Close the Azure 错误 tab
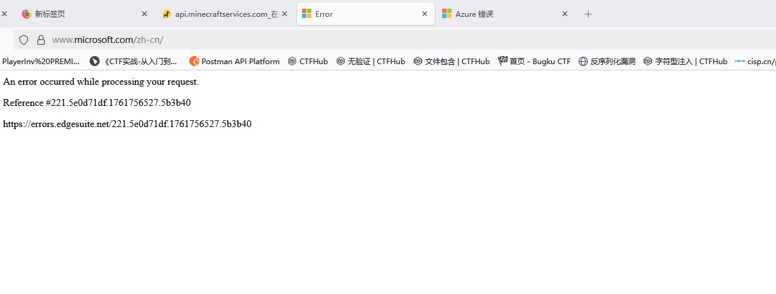 (x=565, y=14)
